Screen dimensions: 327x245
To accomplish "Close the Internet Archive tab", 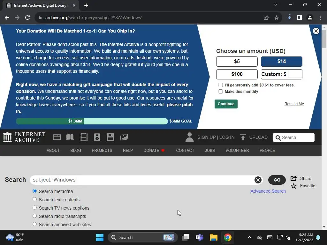I will [74, 5].
